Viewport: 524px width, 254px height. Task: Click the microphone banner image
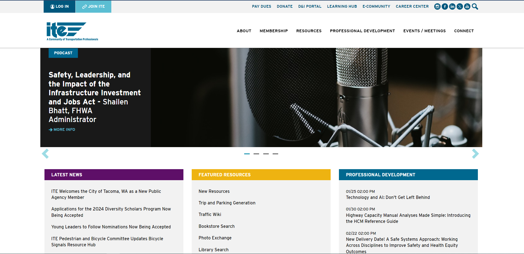[316, 98]
